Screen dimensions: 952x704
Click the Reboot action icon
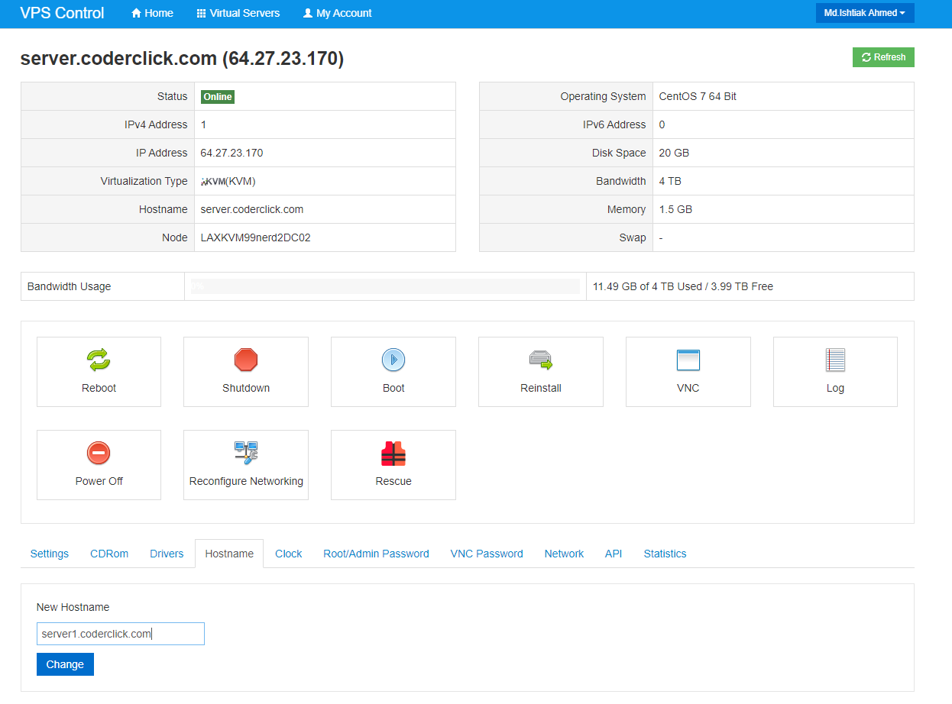[99, 360]
